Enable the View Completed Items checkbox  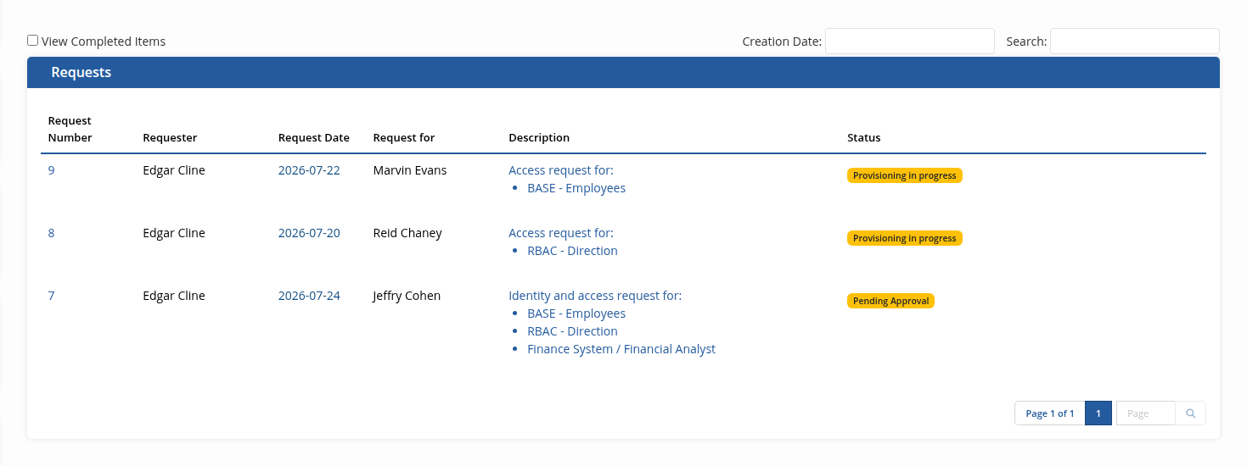point(32,40)
